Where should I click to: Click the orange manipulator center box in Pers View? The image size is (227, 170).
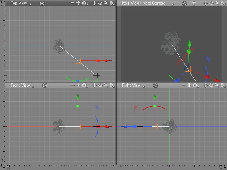(188, 69)
